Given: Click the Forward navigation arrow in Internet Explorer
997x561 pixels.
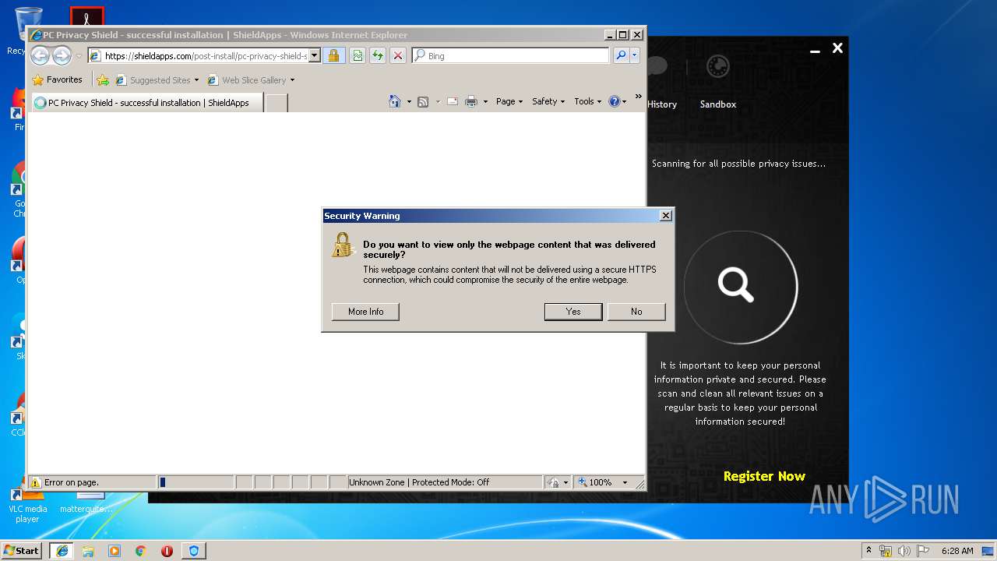Looking at the screenshot, I should pos(62,55).
